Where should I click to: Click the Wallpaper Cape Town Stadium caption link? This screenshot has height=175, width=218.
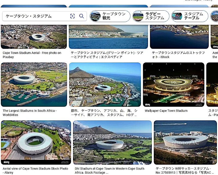point(166,111)
